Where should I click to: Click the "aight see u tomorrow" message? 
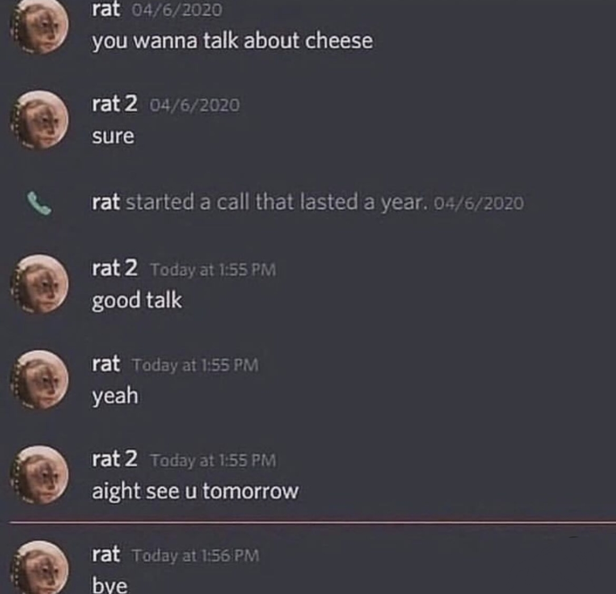(195, 491)
